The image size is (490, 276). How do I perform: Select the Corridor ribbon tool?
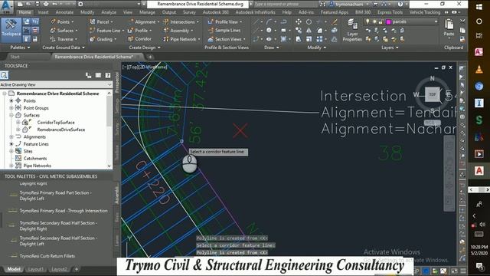click(x=140, y=39)
